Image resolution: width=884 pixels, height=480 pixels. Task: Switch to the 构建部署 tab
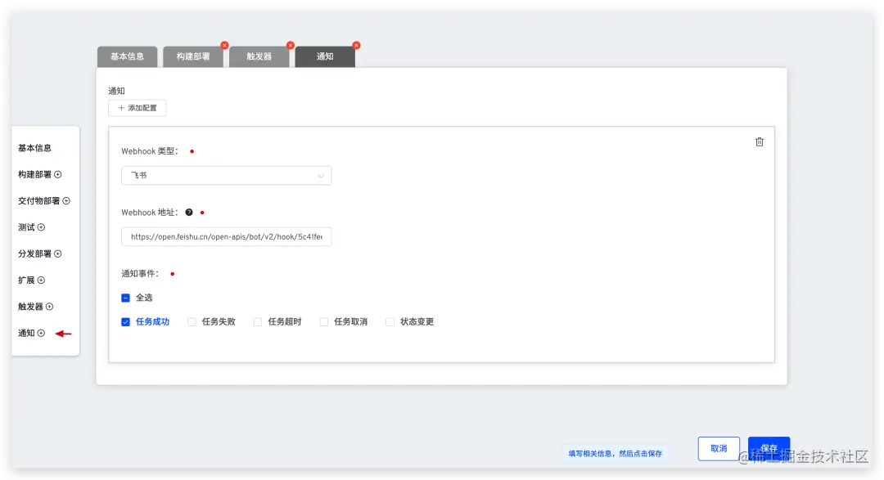193,57
